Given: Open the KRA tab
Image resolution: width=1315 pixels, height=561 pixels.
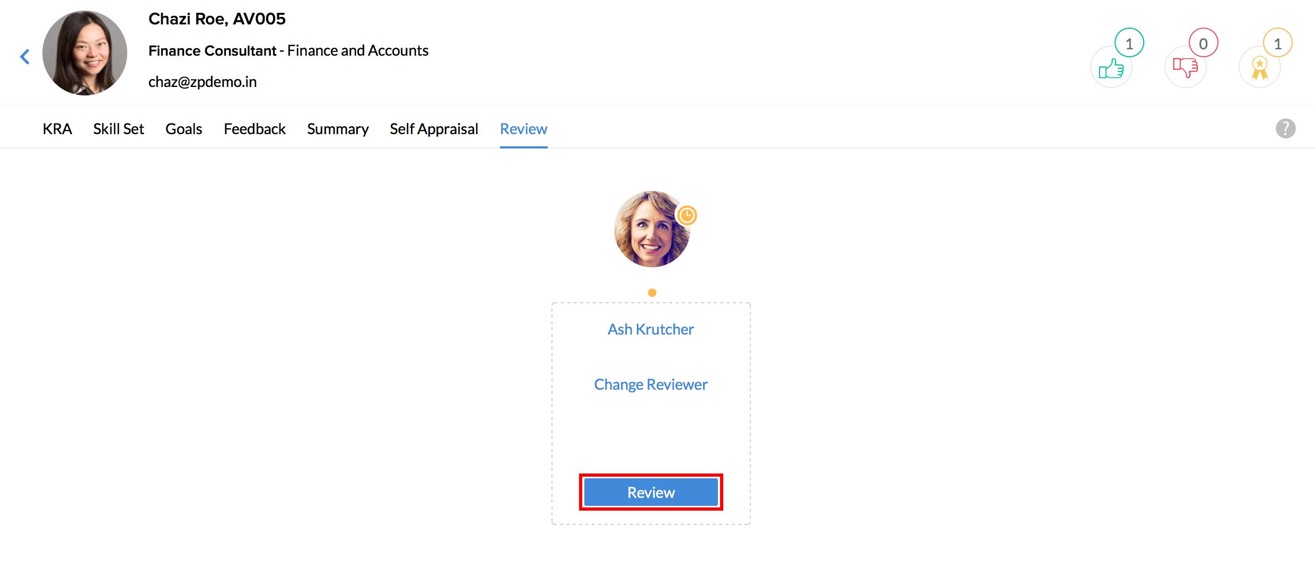Looking at the screenshot, I should coord(57,129).
